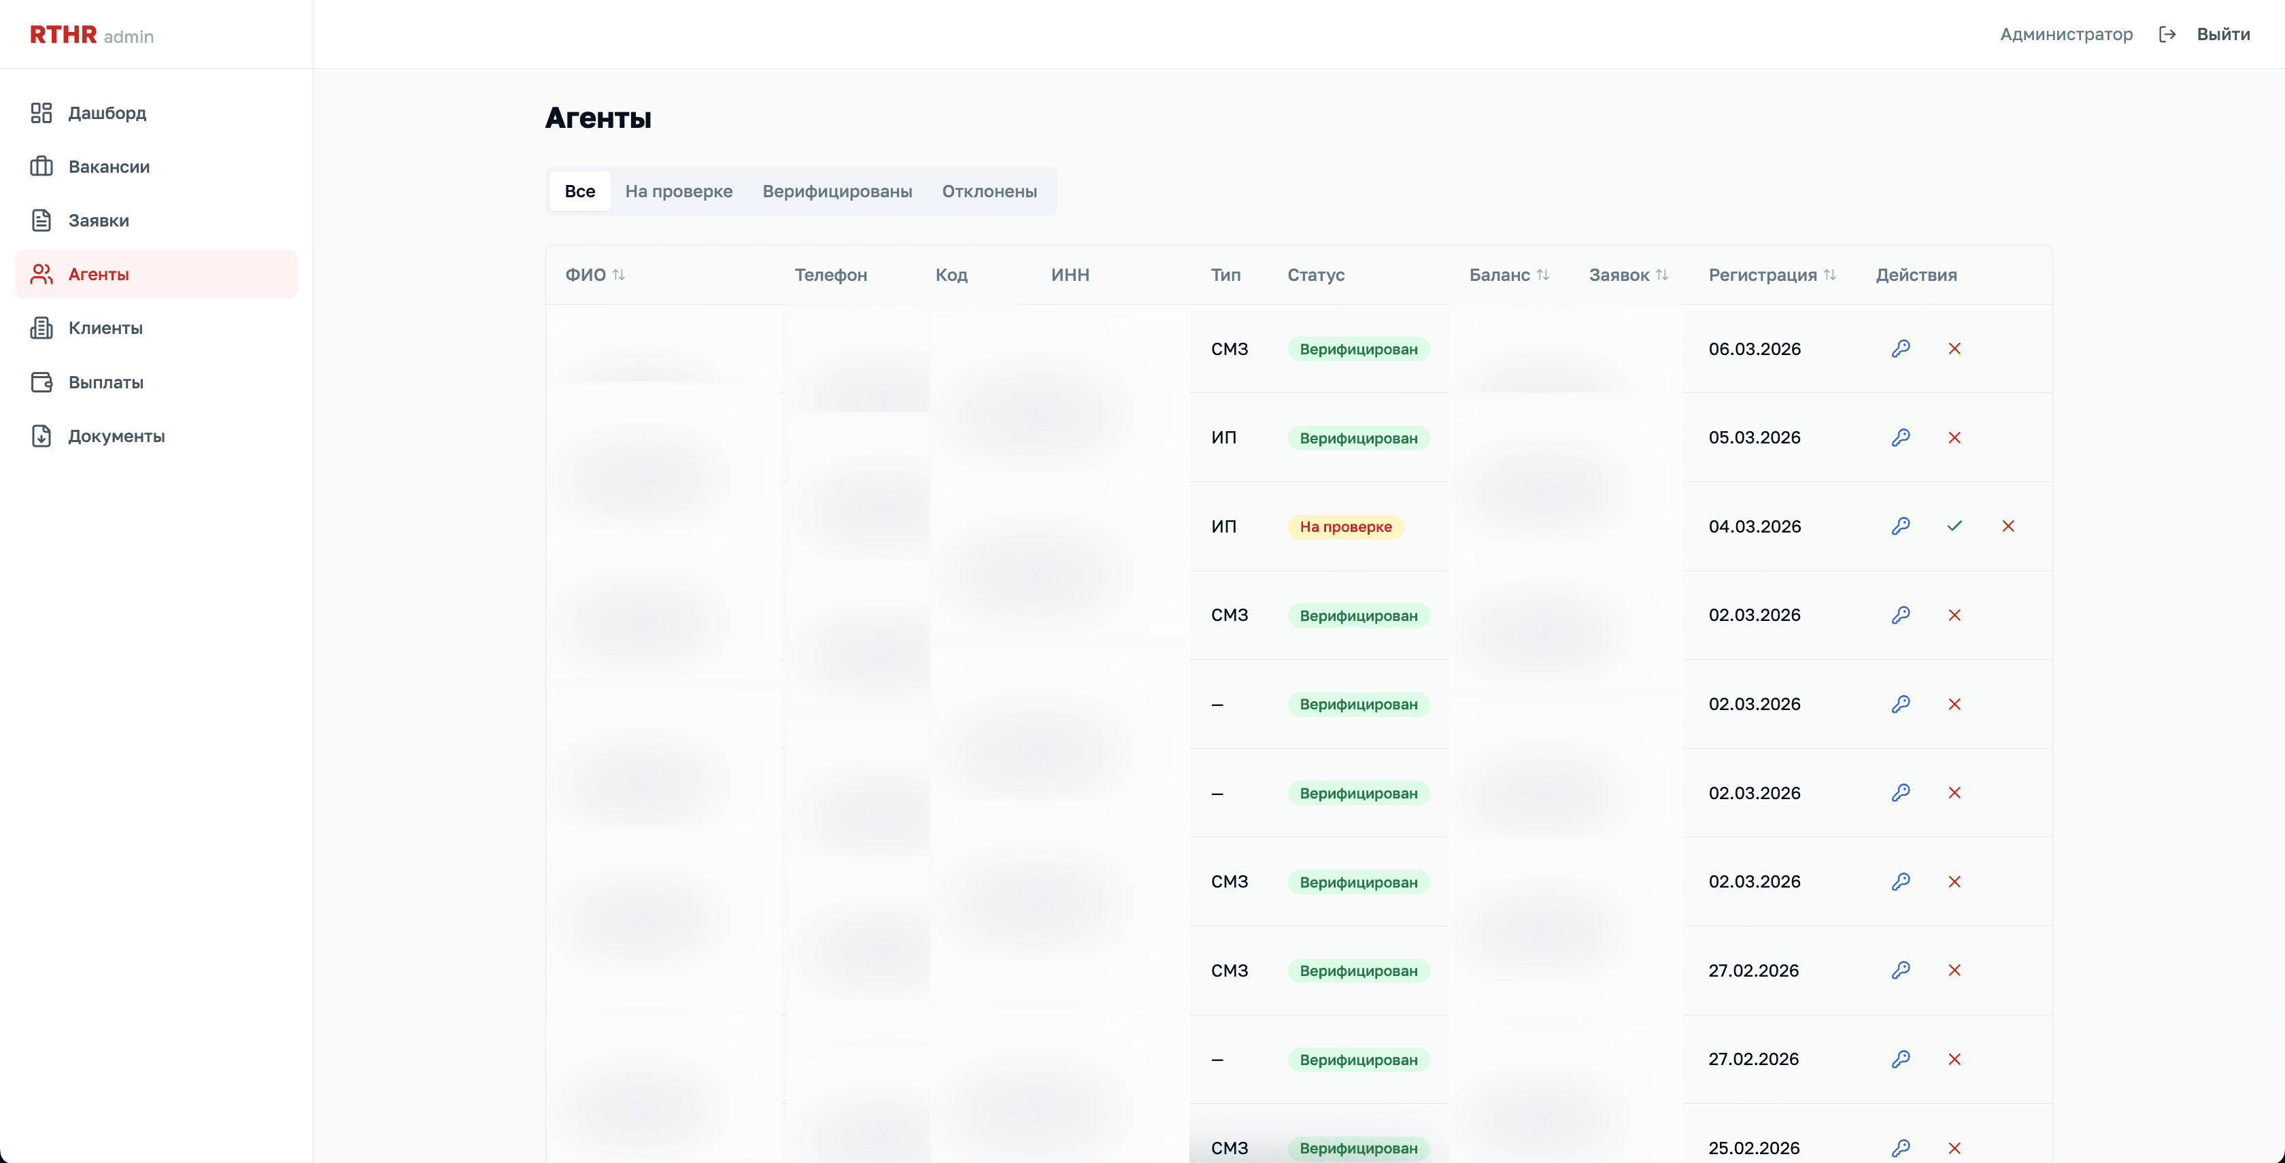Click the red X in the 06.03.2026 row

[x=1954, y=349]
